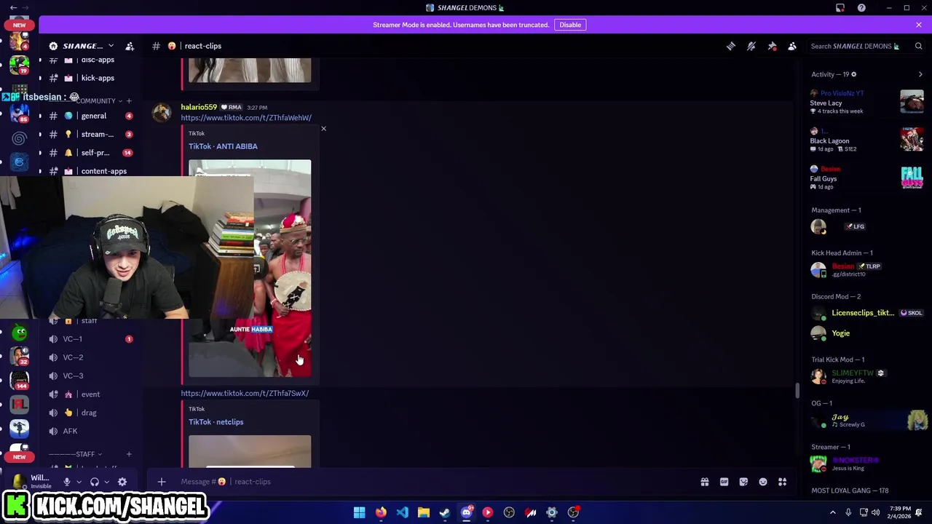
Task: Open the stream- channel with lightbulb
Action: tap(91, 134)
